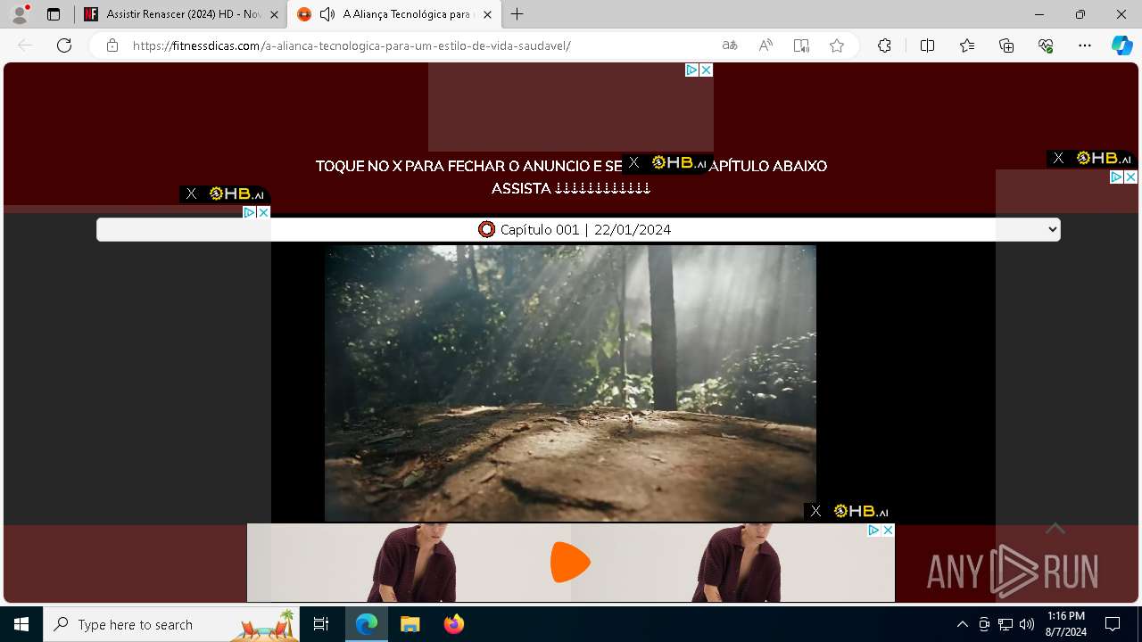Open the tab actions menu icon

click(x=54, y=14)
